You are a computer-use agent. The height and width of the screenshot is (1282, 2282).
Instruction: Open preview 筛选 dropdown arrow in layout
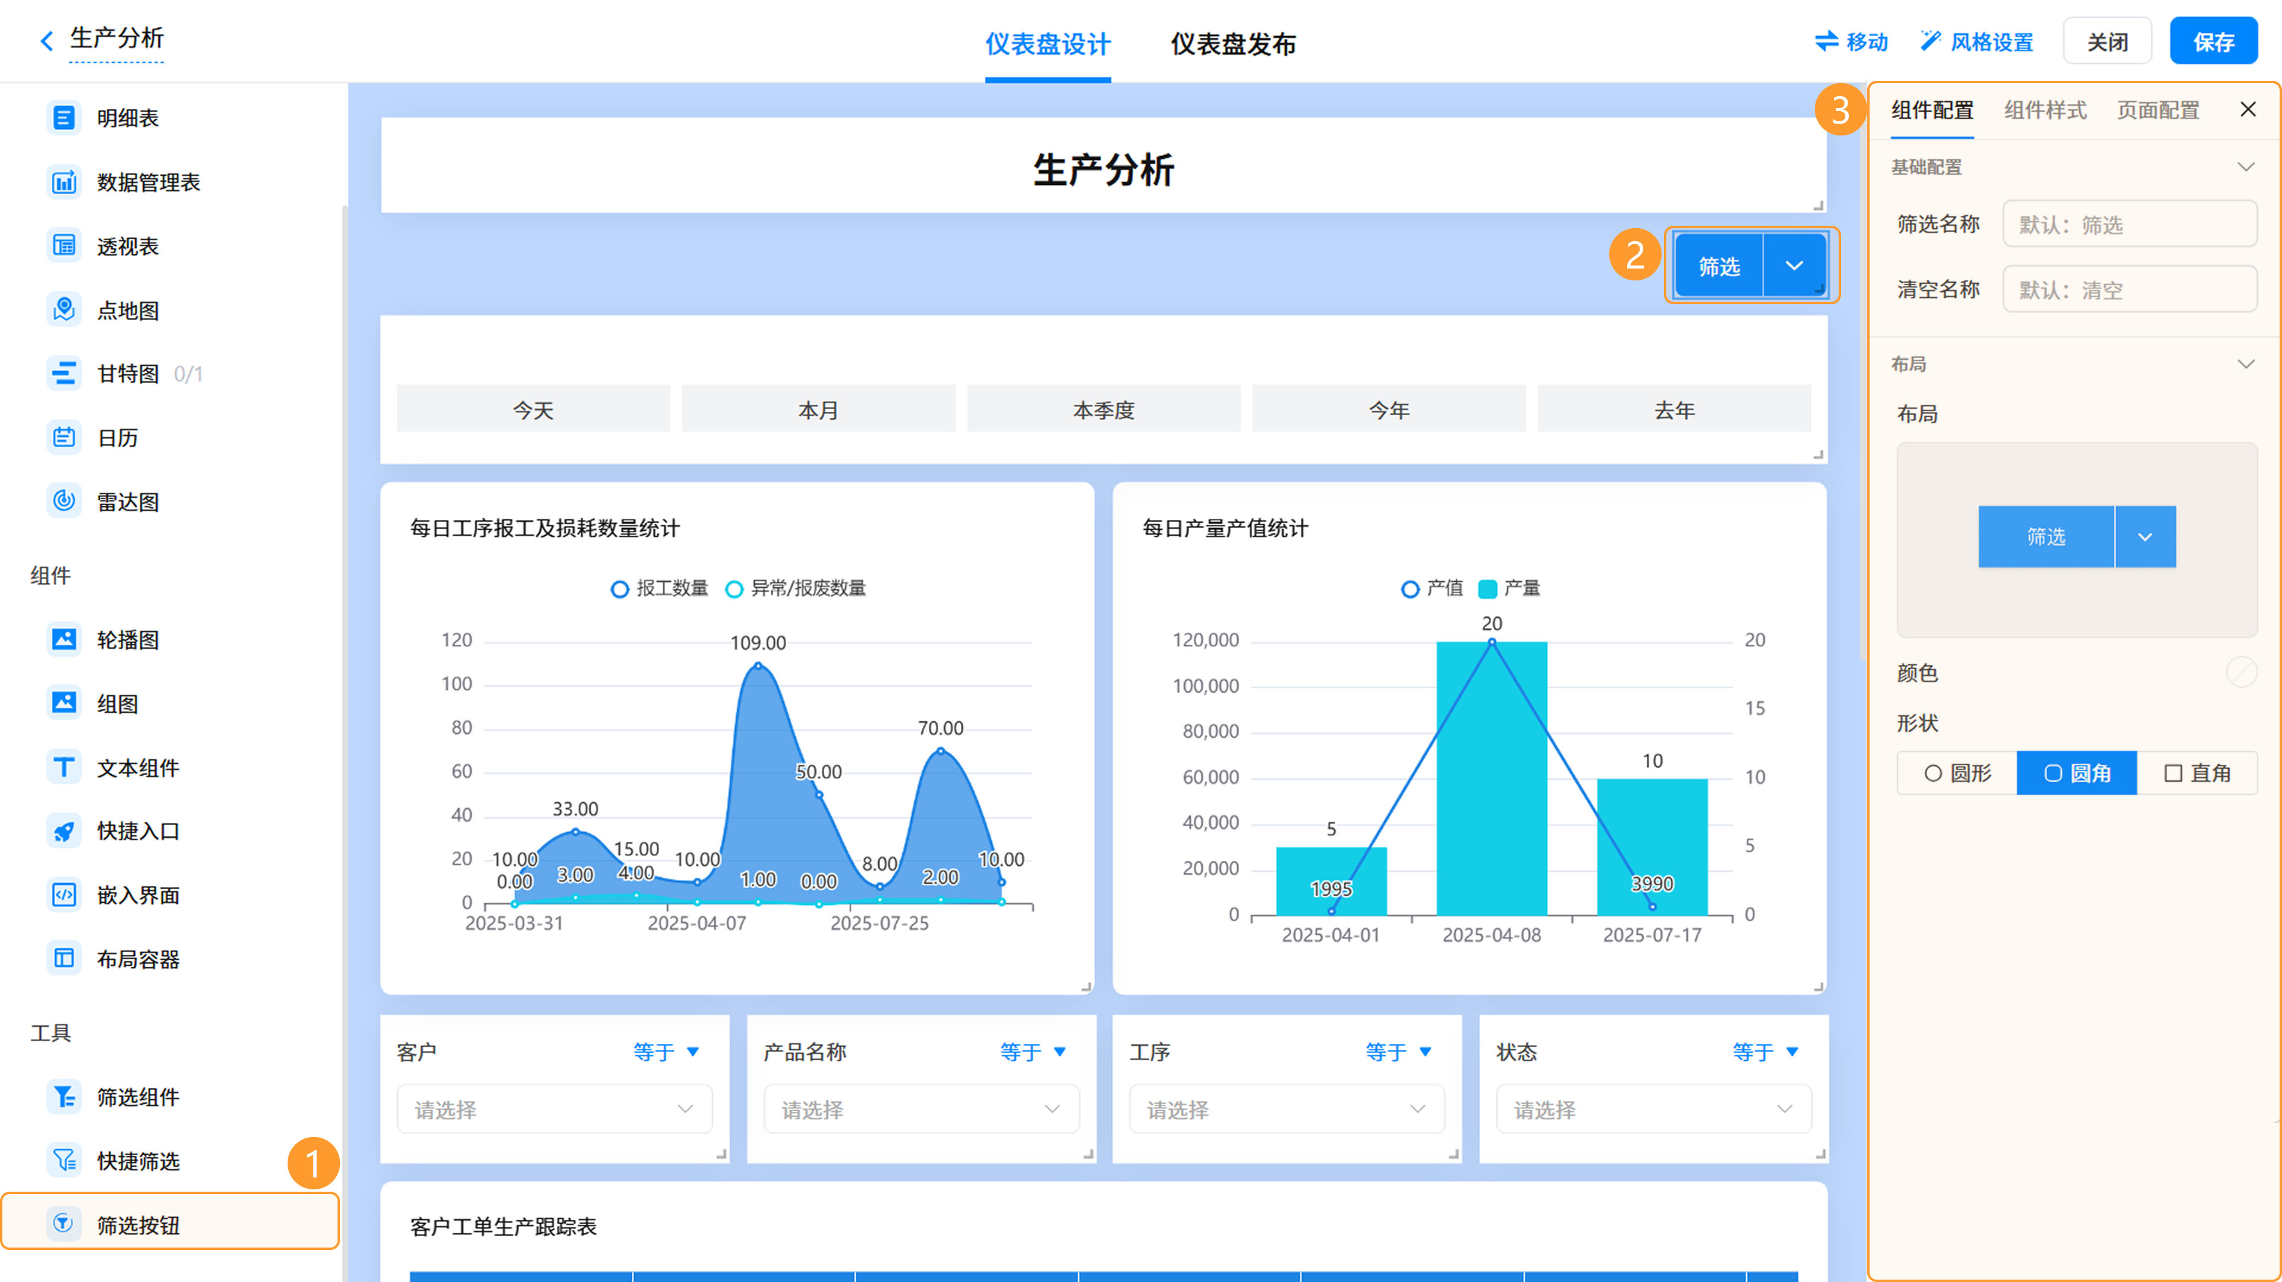click(2145, 536)
